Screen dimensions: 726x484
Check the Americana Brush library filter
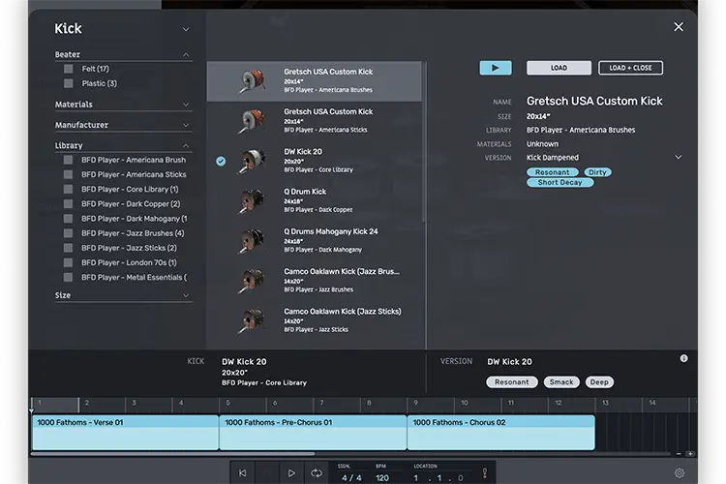pyautogui.click(x=68, y=160)
